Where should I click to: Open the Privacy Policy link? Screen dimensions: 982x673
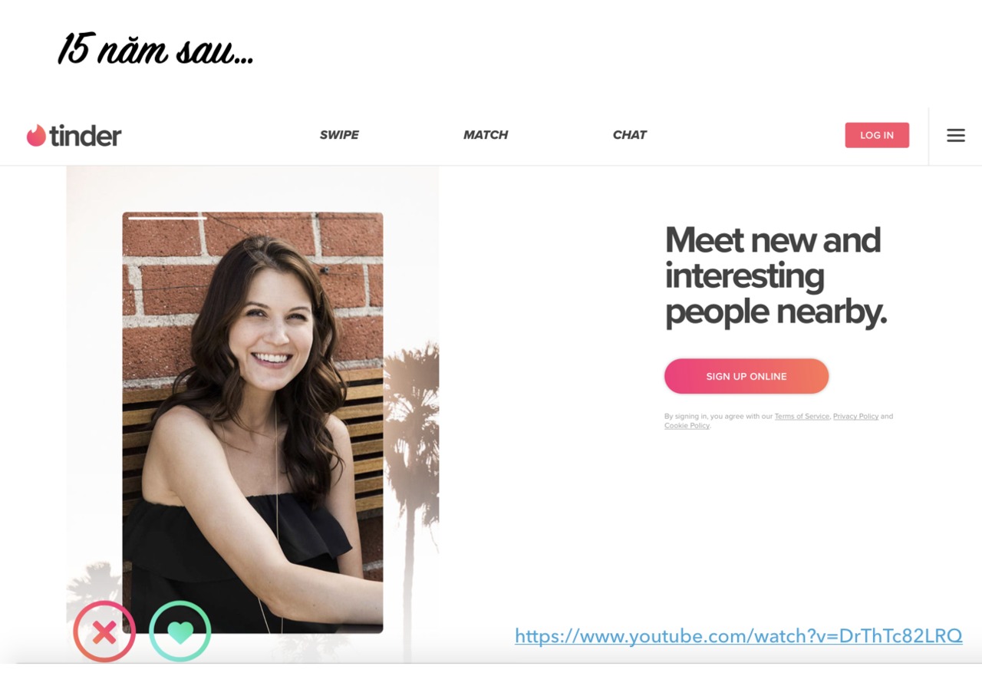[x=855, y=417]
